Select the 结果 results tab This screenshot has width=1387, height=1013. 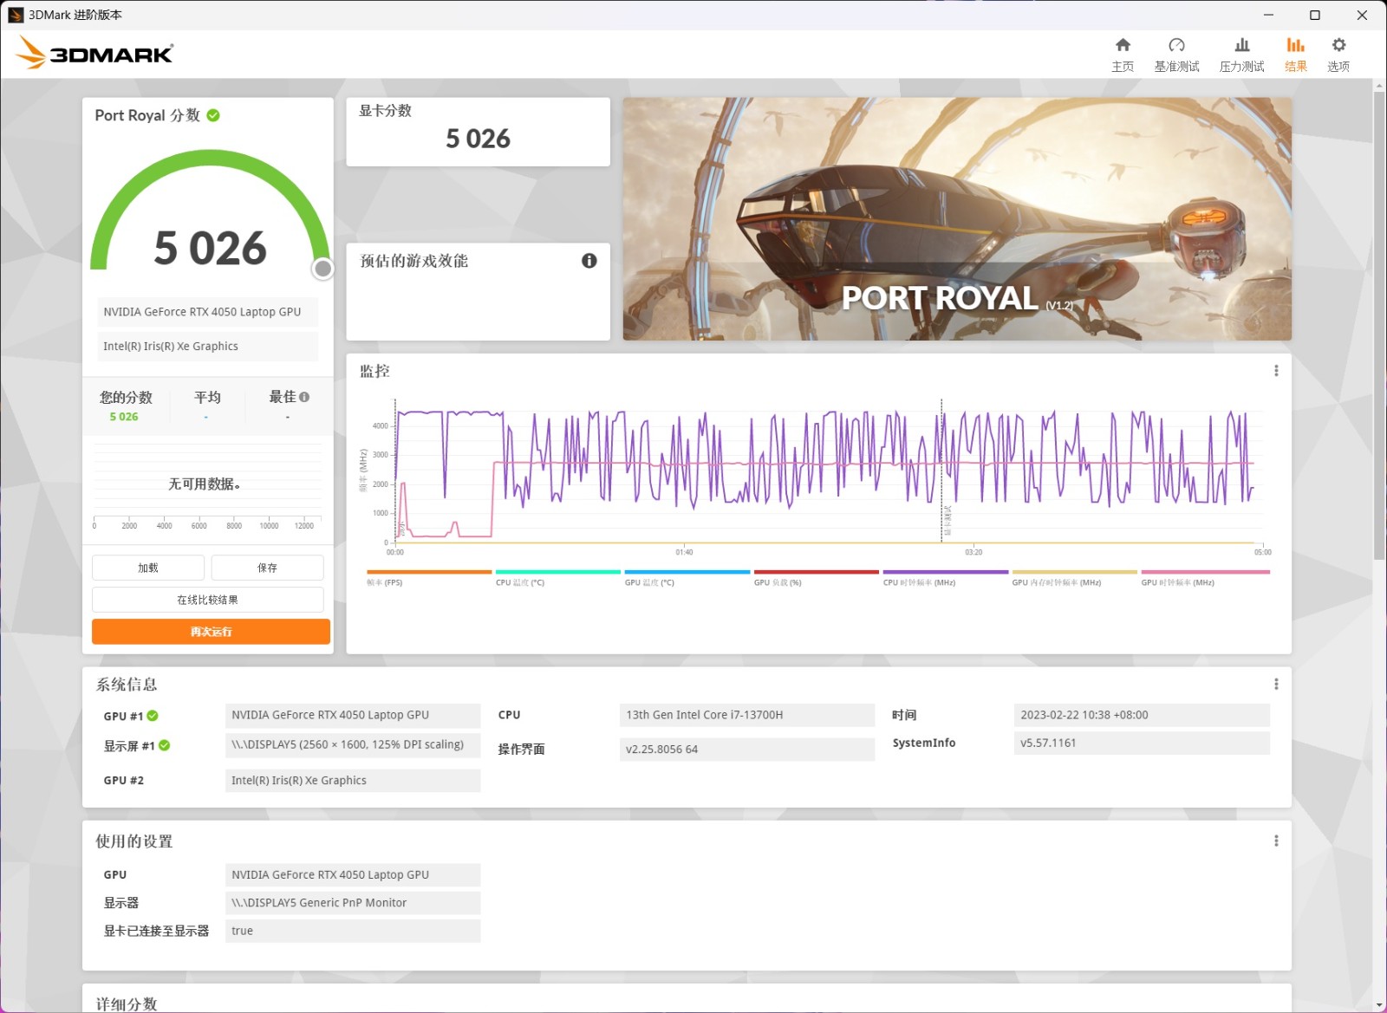pos(1295,55)
